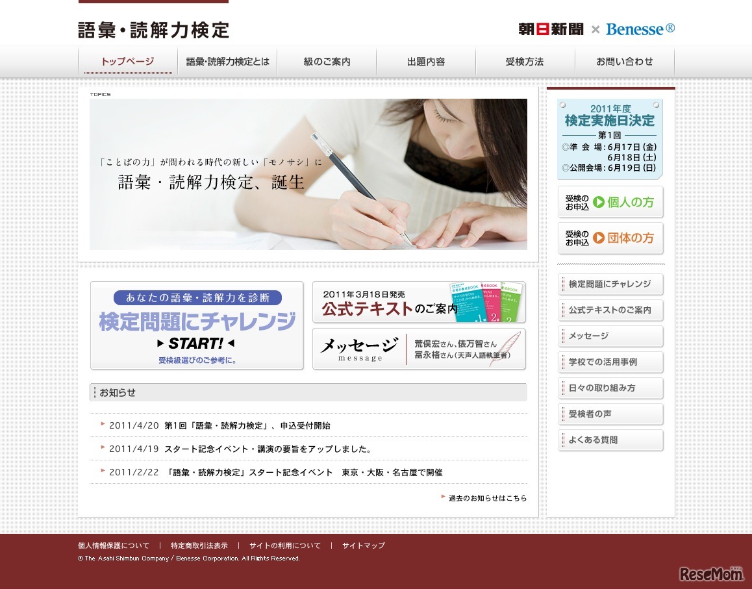Click the お知らせ section header

pyautogui.click(x=308, y=392)
